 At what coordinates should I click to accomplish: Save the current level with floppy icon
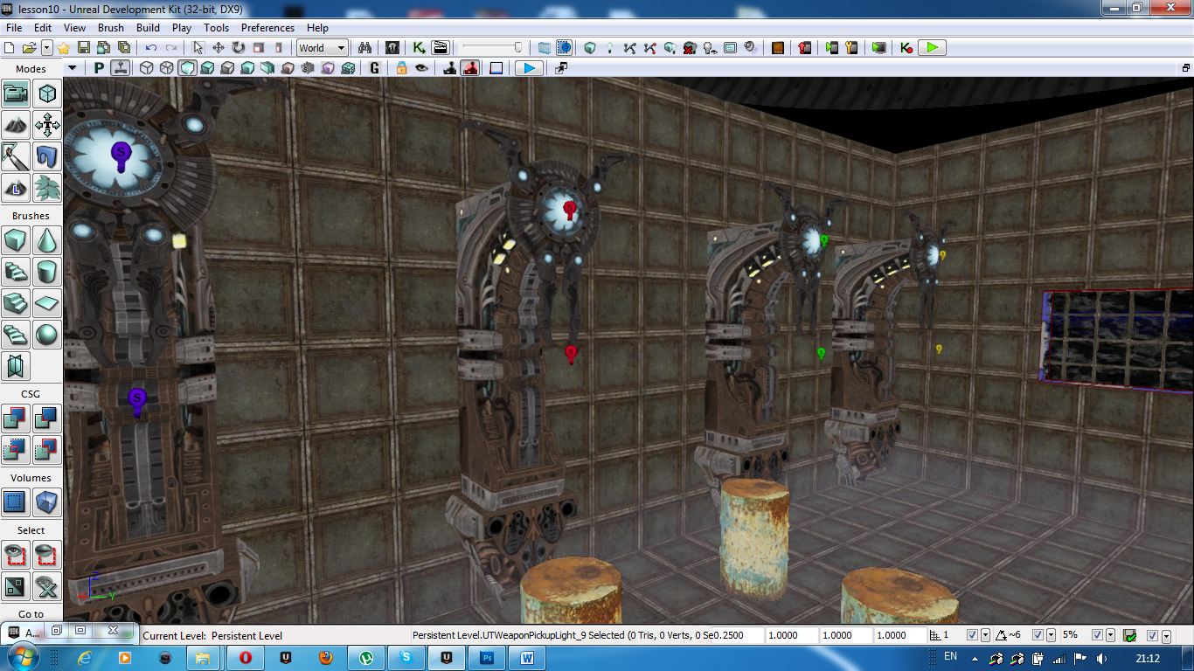[x=85, y=48]
